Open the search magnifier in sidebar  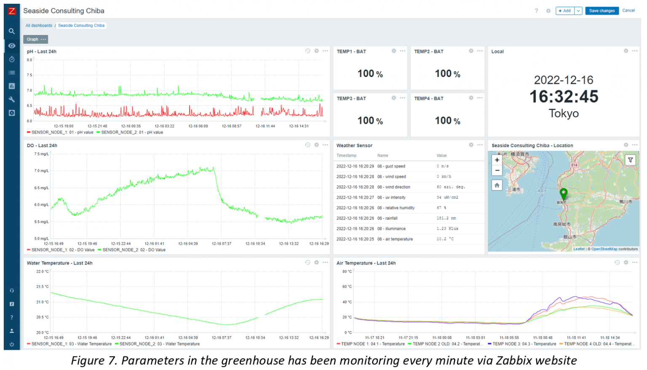12,31
